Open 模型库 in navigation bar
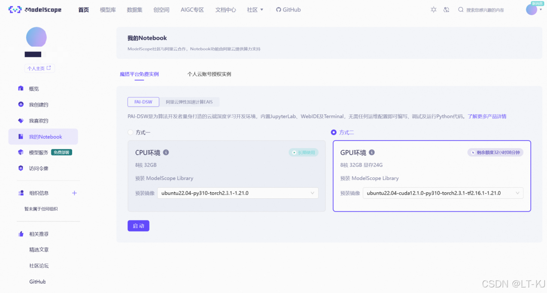Viewport: 547px width, 293px height. pyautogui.click(x=108, y=9)
